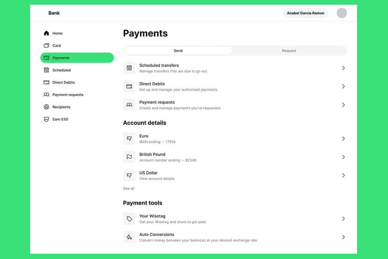
Task: Switch to the Send toggle option
Action: (x=178, y=51)
